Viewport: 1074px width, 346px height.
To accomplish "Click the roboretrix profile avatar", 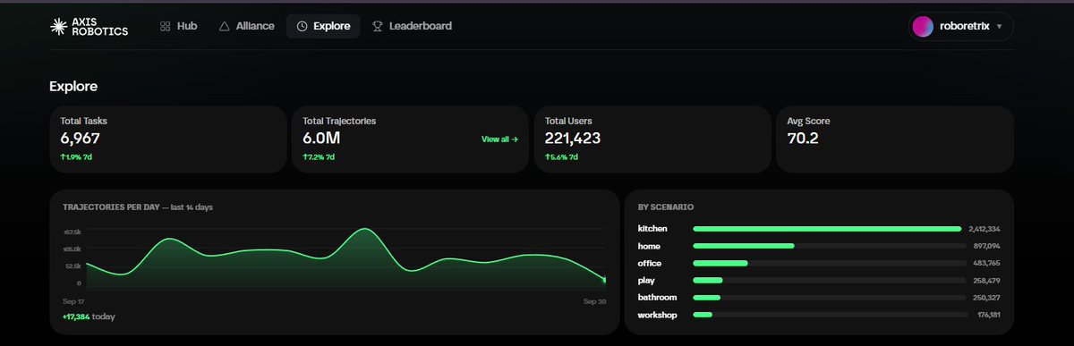I will (x=923, y=27).
